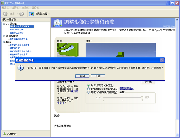Choose 使用我的喜好設定強調(M) radio option
180x138 pixels.
[89, 92]
